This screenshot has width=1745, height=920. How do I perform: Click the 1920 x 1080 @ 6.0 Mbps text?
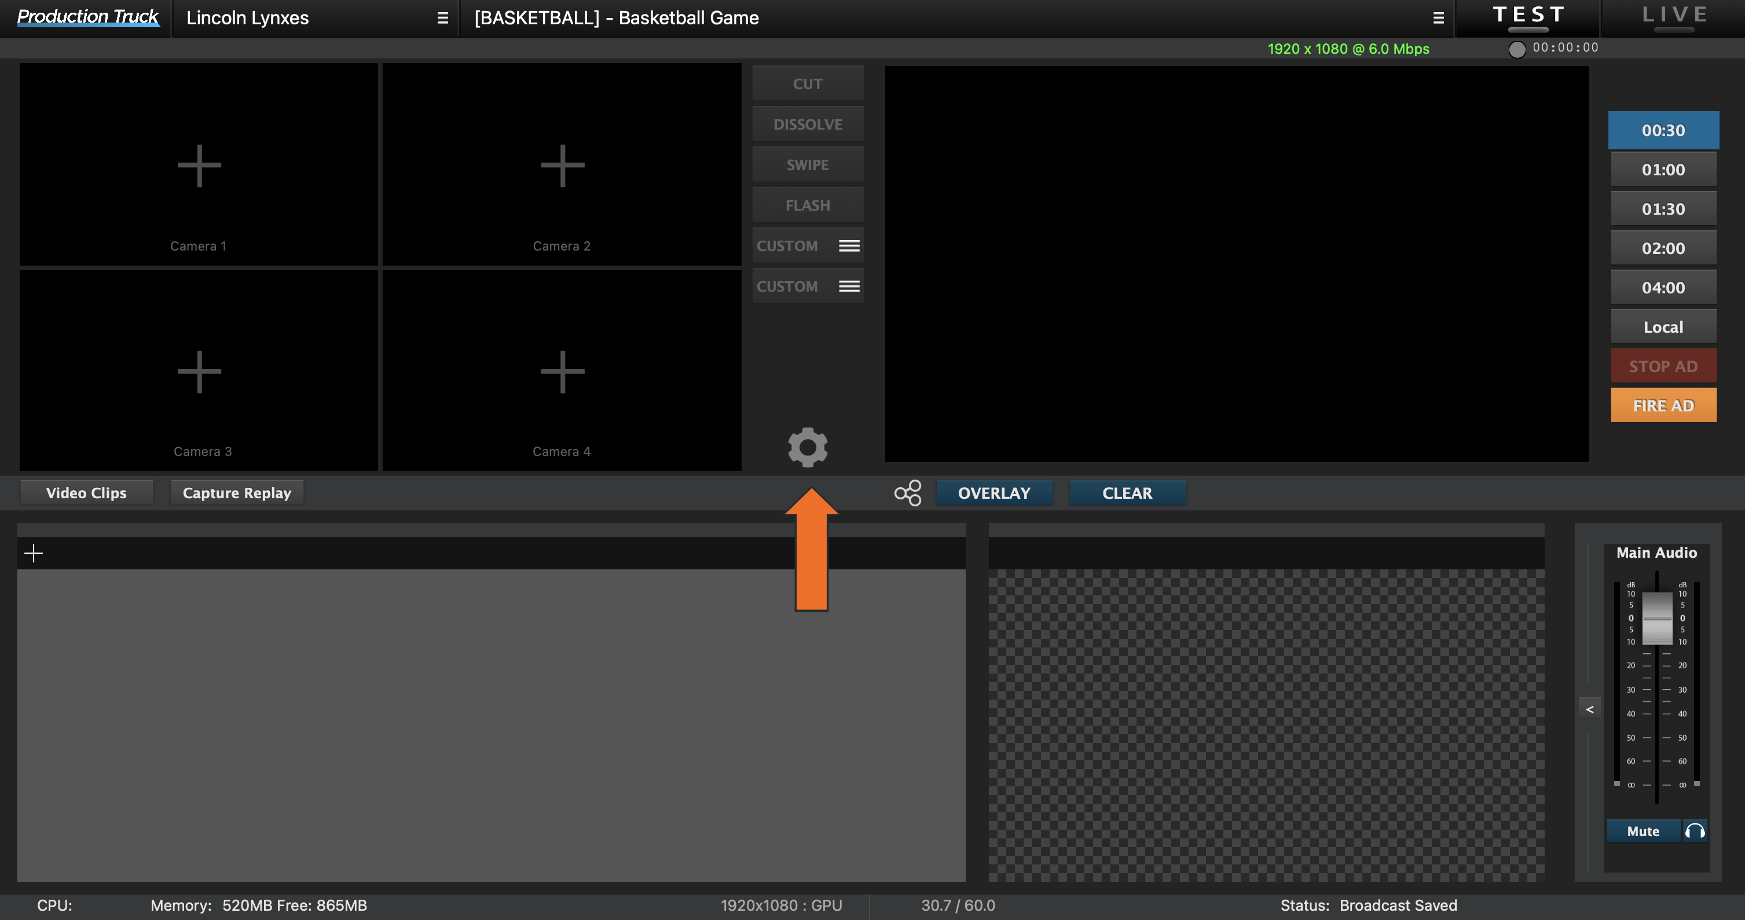tap(1348, 49)
